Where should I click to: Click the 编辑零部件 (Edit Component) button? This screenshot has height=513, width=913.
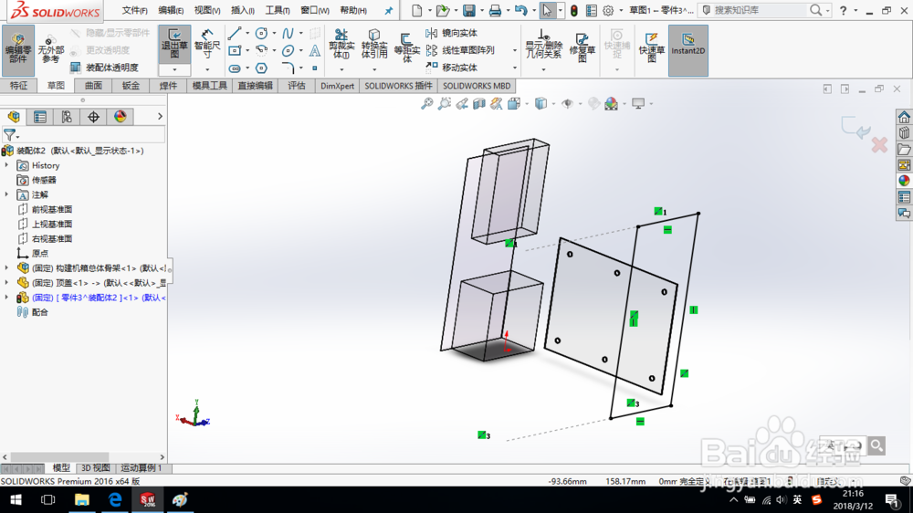point(18,50)
